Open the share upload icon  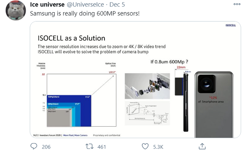click(x=202, y=147)
